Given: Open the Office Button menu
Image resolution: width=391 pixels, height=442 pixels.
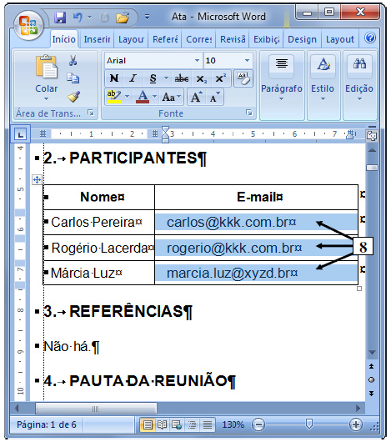Looking at the screenshot, I should [x=28, y=26].
